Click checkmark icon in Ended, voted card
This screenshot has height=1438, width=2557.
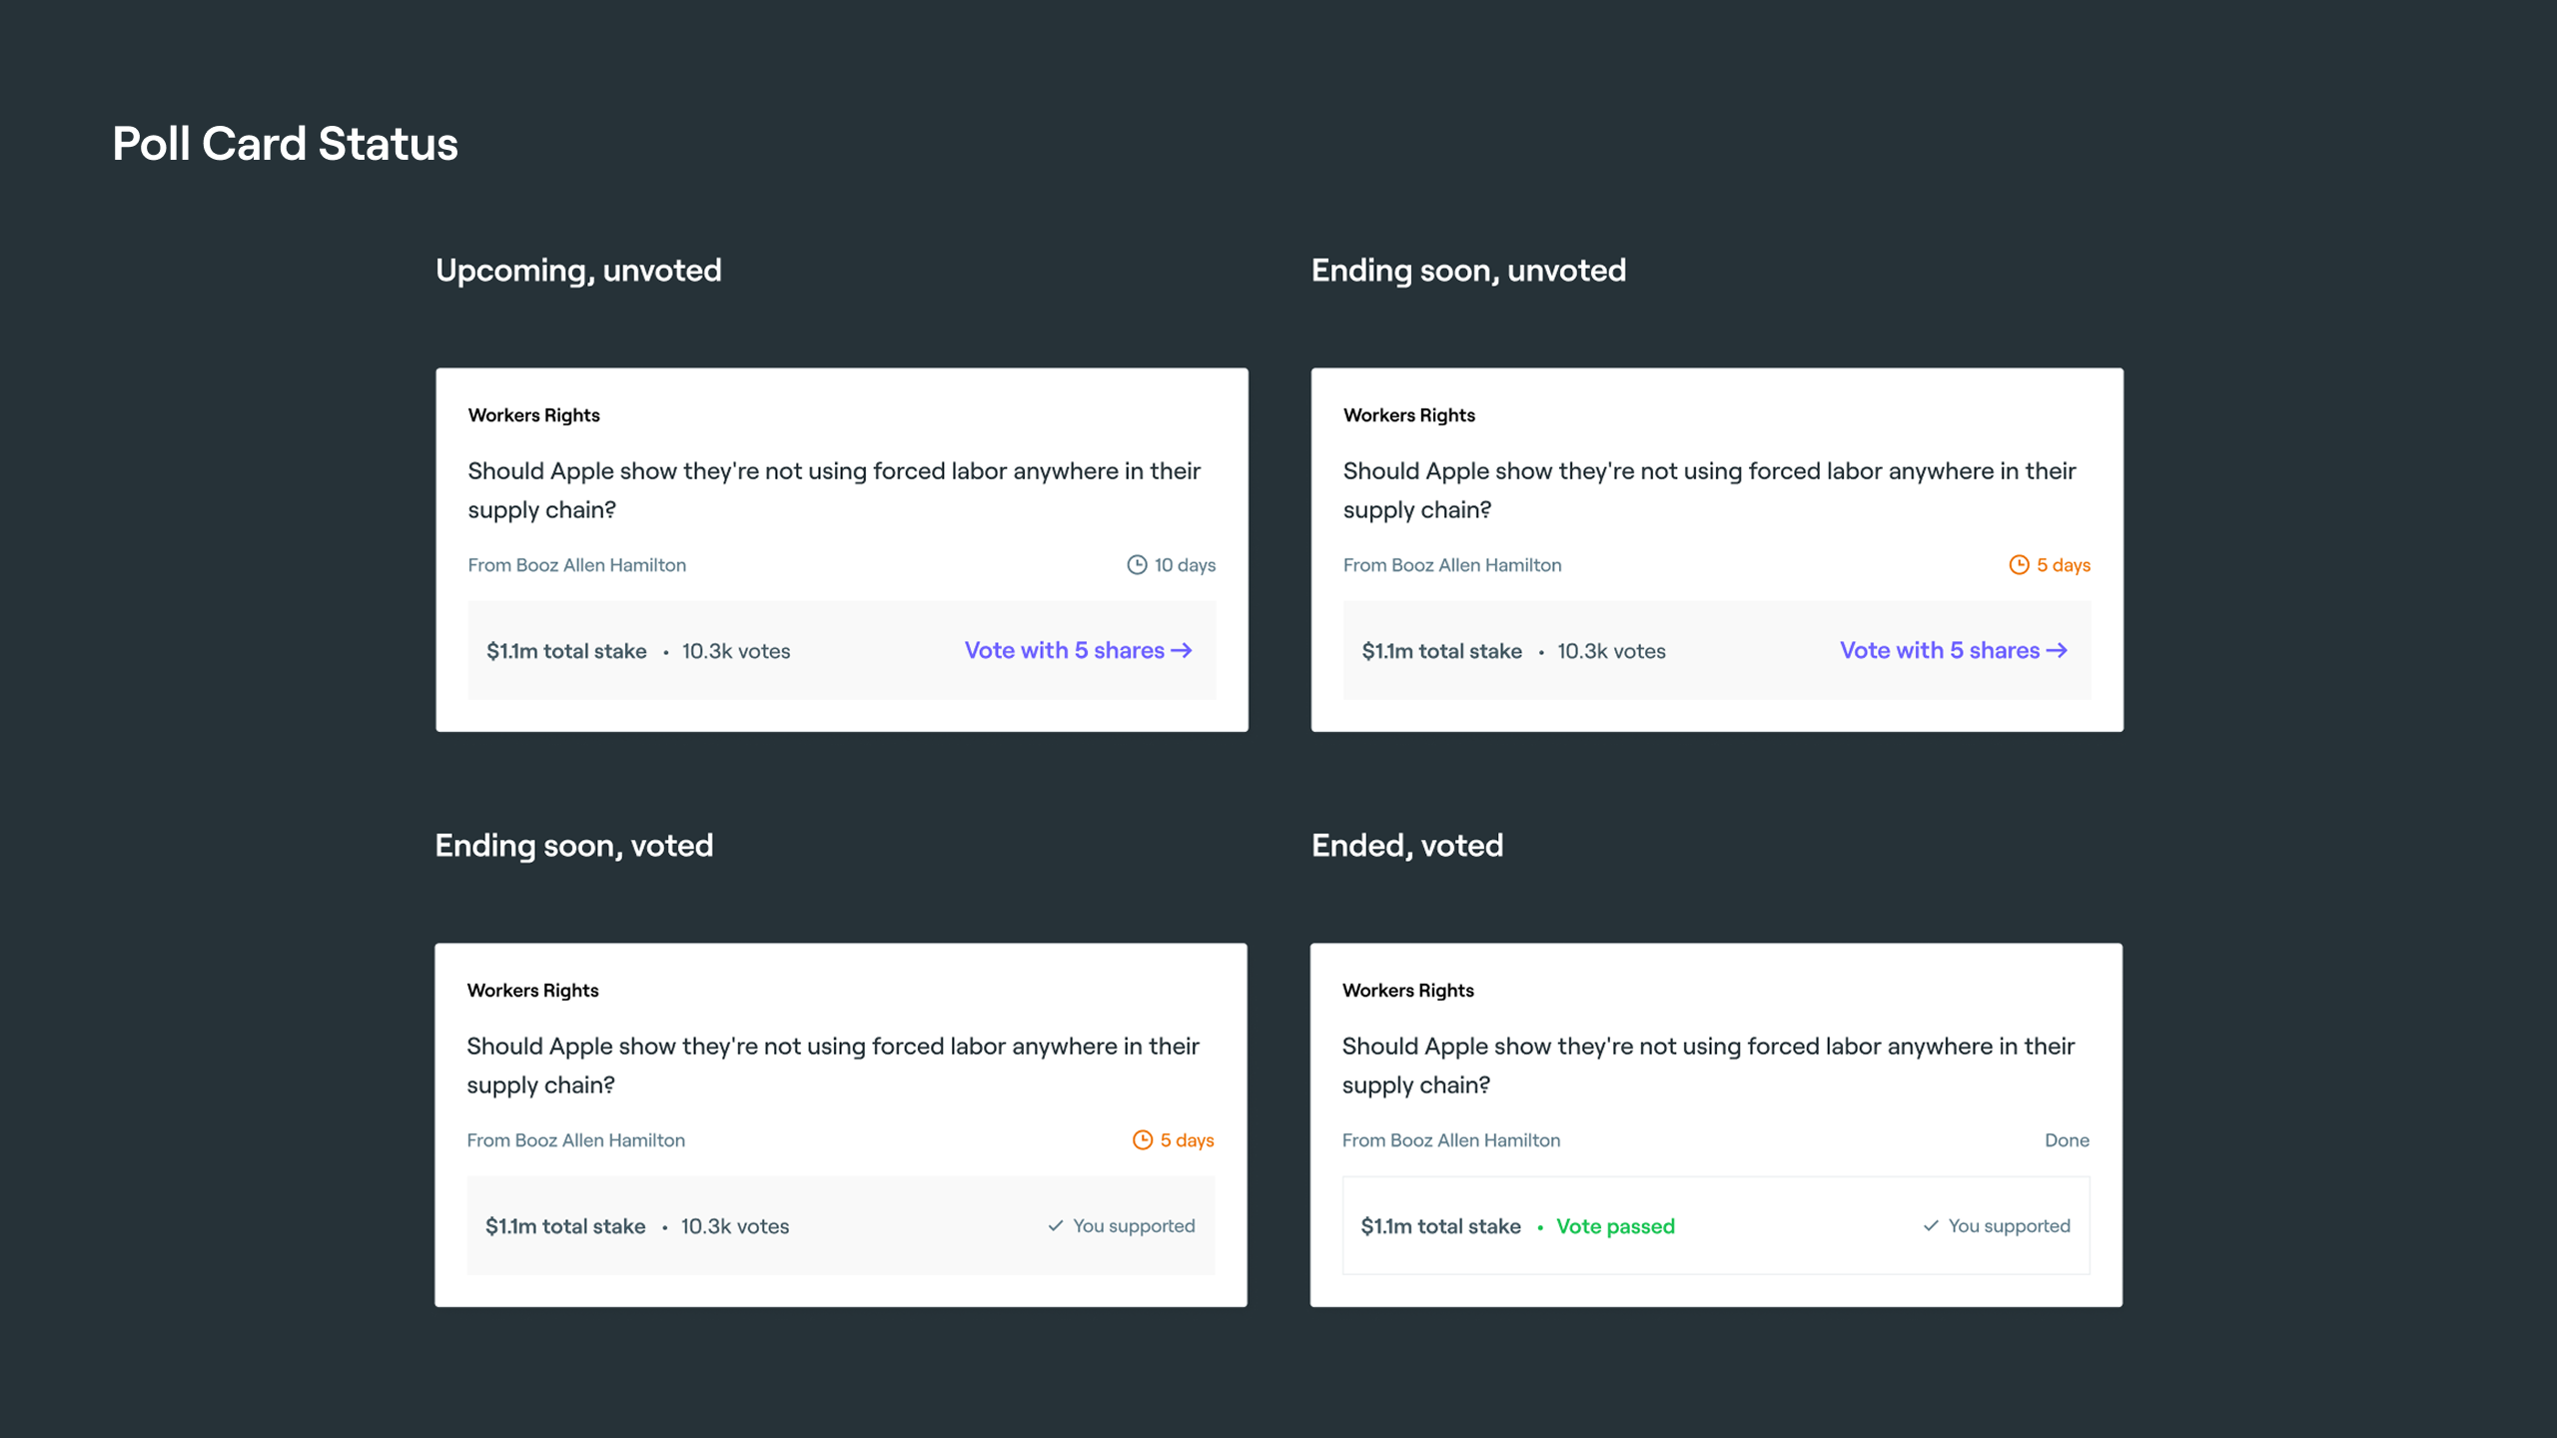click(x=1931, y=1226)
